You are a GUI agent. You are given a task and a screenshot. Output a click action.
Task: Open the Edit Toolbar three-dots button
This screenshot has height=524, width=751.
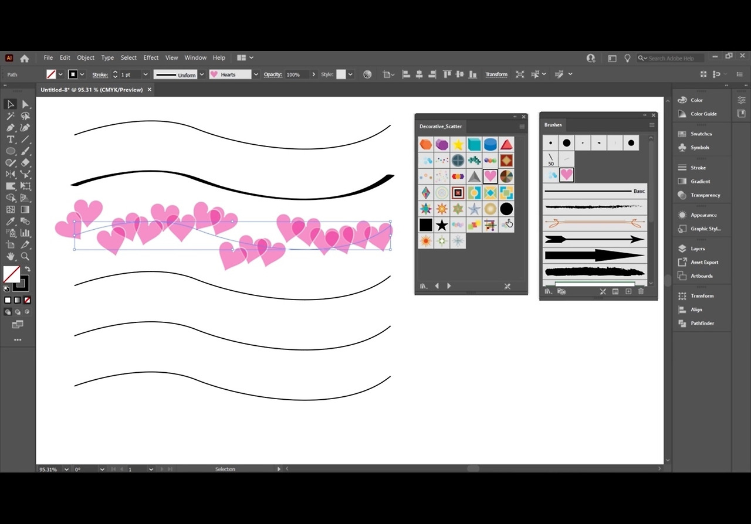(x=18, y=340)
